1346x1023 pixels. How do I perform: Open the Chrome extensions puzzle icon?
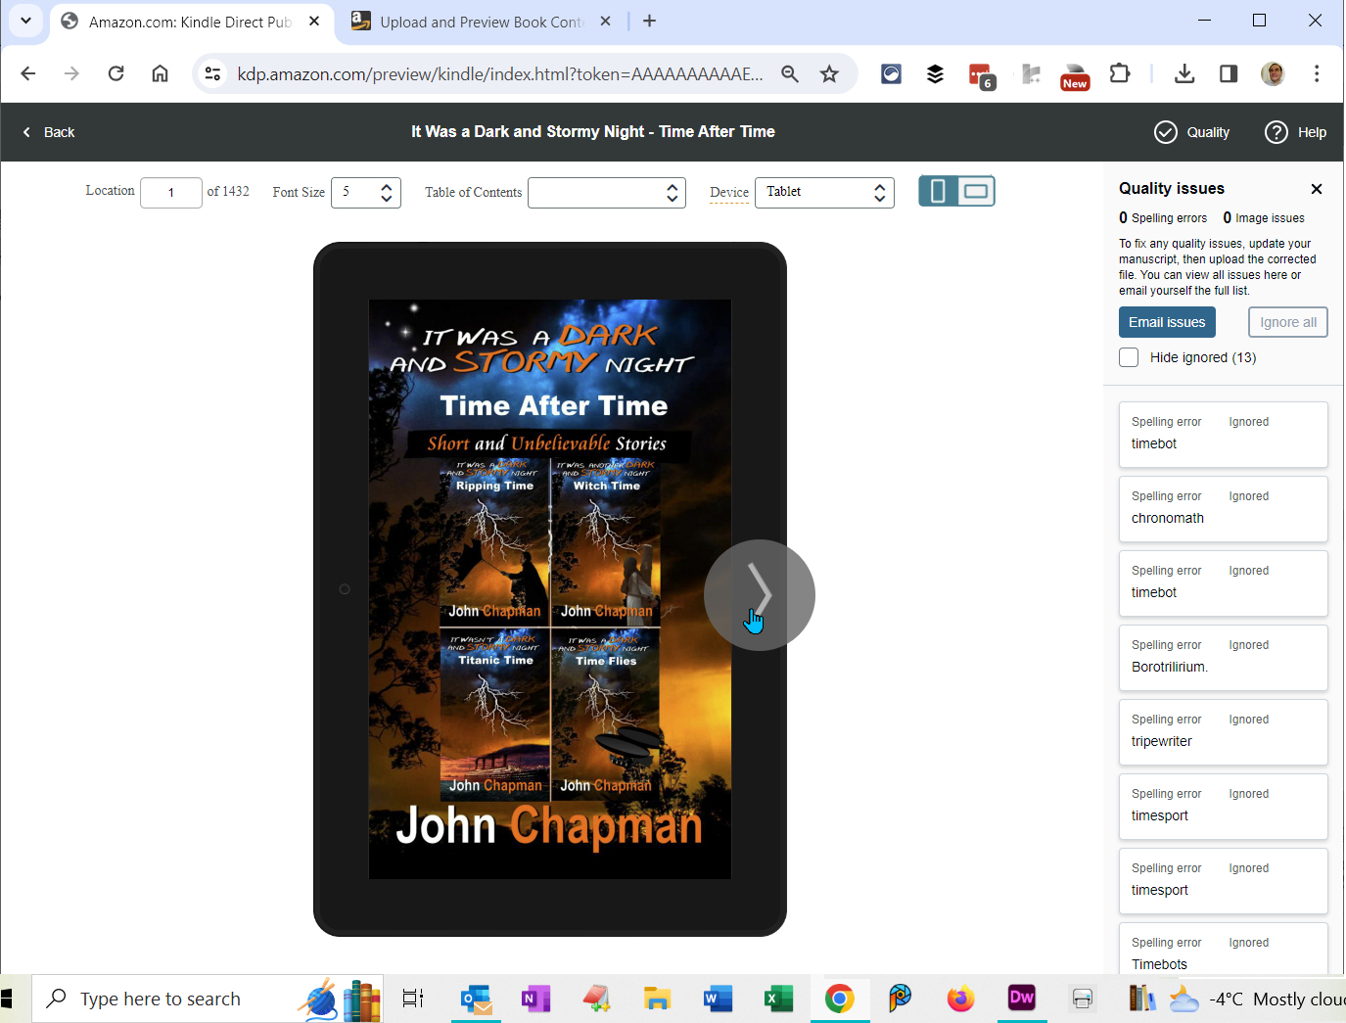pyautogui.click(x=1120, y=73)
